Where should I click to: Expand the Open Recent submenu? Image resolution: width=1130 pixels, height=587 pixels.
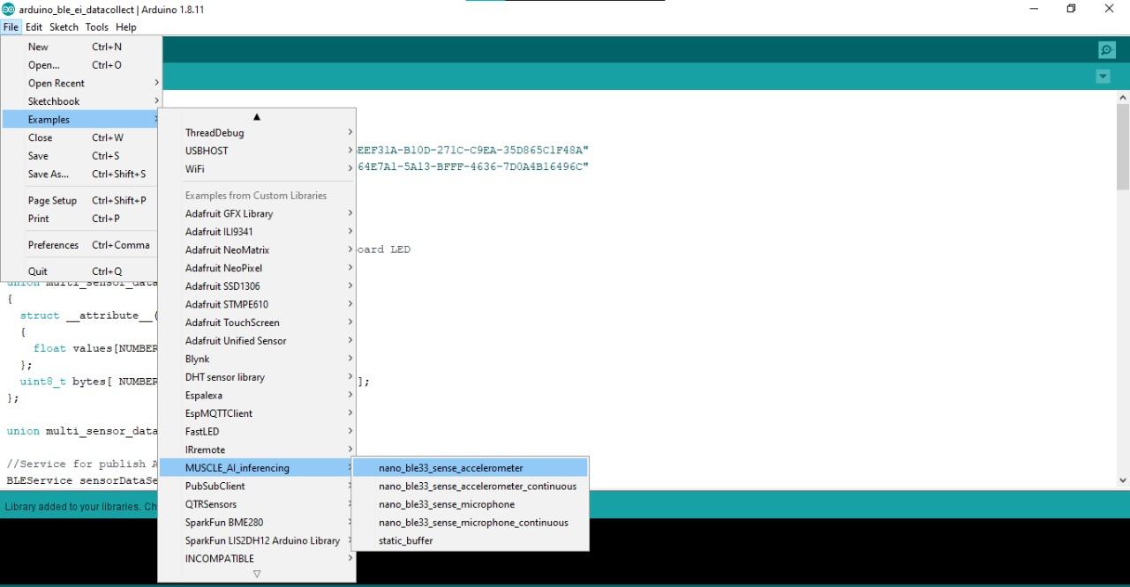click(81, 83)
